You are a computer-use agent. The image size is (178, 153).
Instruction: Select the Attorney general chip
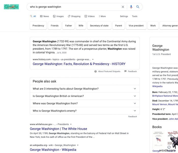point(169,26)
